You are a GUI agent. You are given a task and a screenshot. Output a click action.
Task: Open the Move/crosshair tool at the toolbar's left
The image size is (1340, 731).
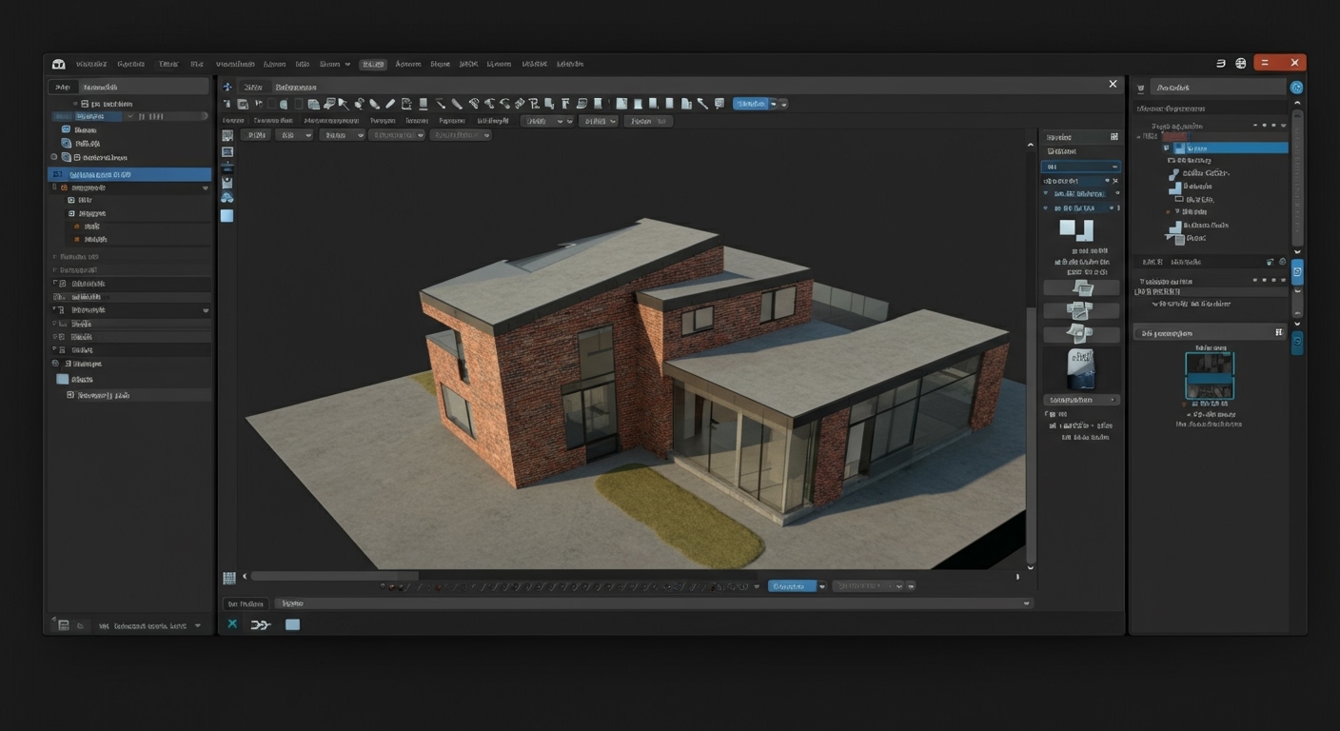coord(228,87)
